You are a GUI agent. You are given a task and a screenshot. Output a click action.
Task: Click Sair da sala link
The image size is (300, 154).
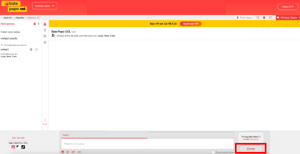tap(18, 138)
